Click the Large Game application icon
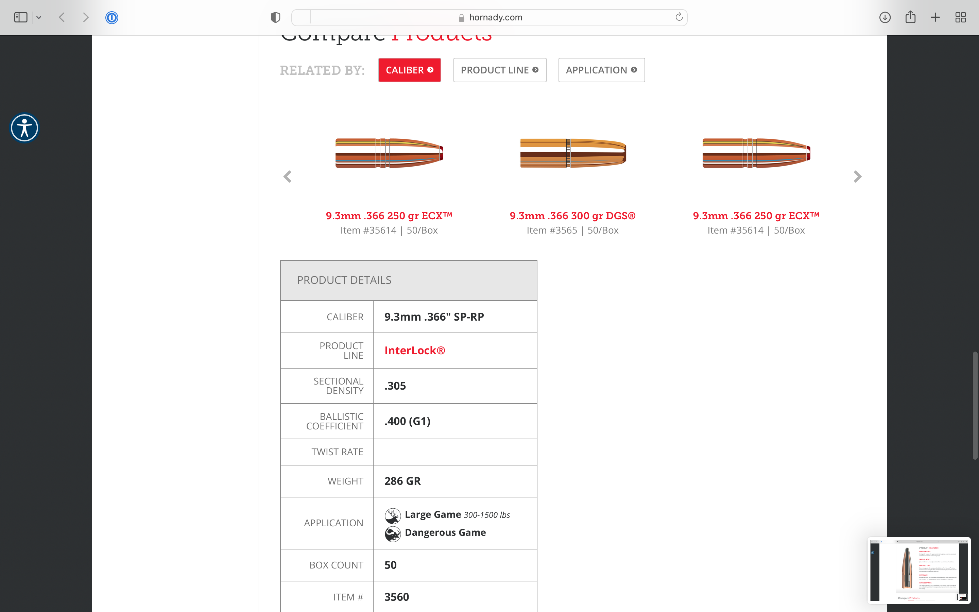 click(392, 516)
